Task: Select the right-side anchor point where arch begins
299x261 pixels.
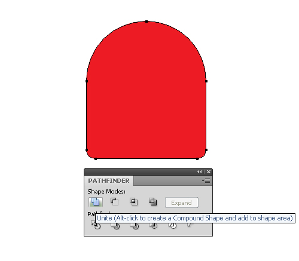Action: point(206,81)
